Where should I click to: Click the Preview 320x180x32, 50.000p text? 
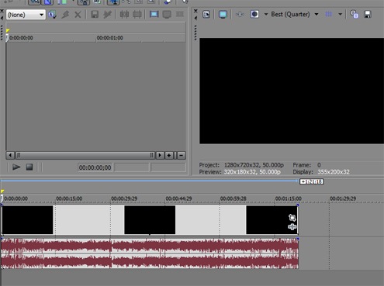[240, 172]
